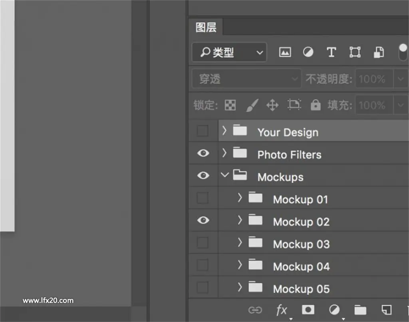Filter layers by adjustment layer type

(x=308, y=52)
